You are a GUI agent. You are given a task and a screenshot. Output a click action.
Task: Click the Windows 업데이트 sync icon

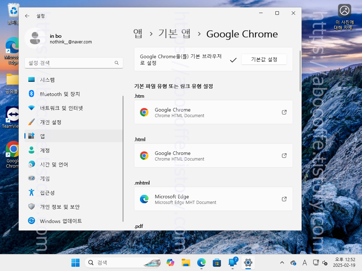tap(31, 221)
